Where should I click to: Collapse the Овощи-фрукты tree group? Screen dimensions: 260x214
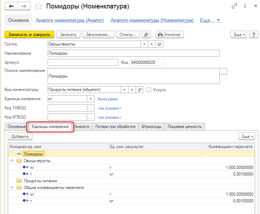(x=12, y=161)
